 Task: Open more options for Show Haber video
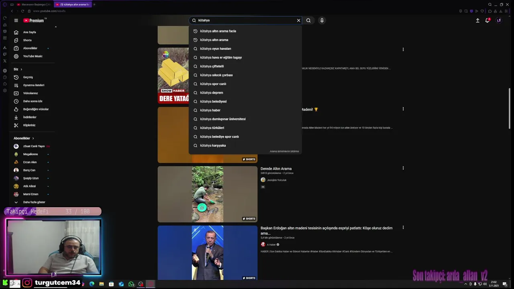pyautogui.click(x=403, y=49)
